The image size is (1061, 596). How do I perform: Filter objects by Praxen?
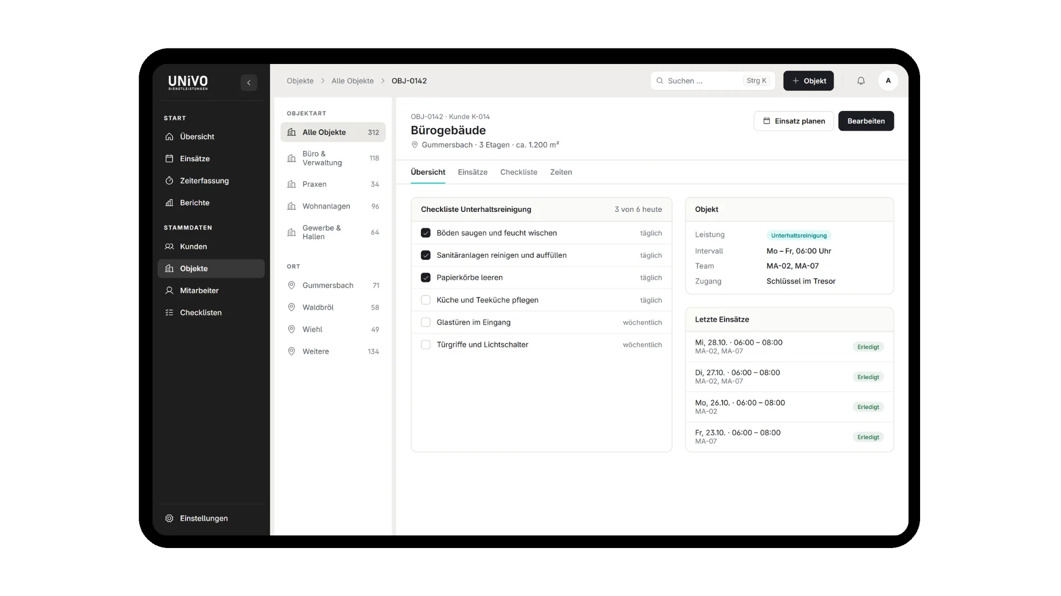333,184
